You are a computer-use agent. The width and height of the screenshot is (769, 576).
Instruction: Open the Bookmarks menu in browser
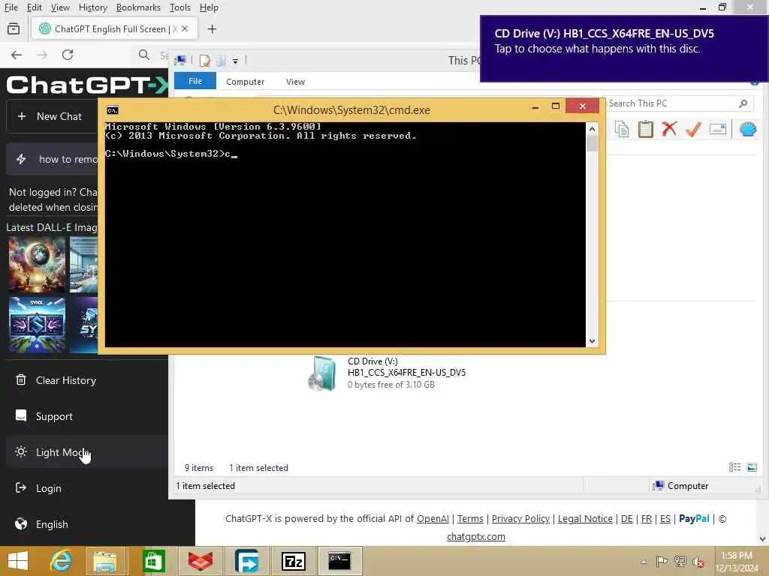tap(138, 7)
